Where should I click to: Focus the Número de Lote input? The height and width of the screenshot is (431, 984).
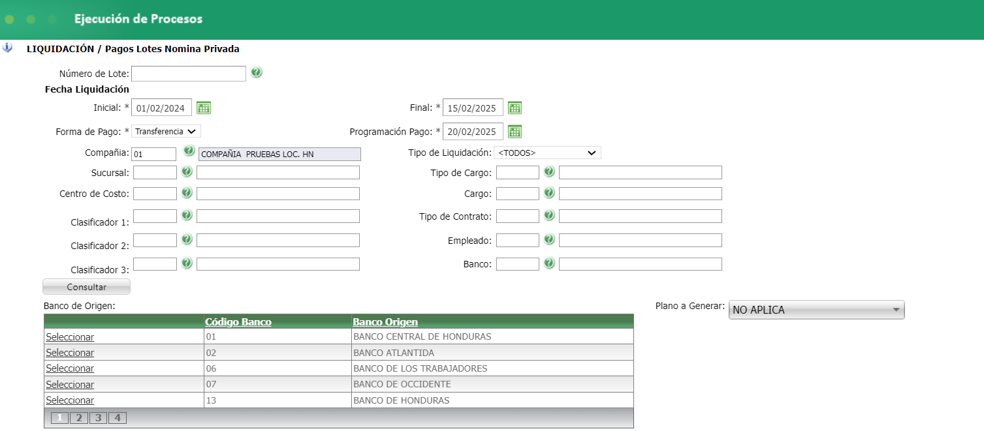pyautogui.click(x=189, y=73)
